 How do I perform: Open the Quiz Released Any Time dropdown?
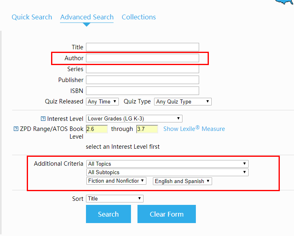(x=103, y=102)
